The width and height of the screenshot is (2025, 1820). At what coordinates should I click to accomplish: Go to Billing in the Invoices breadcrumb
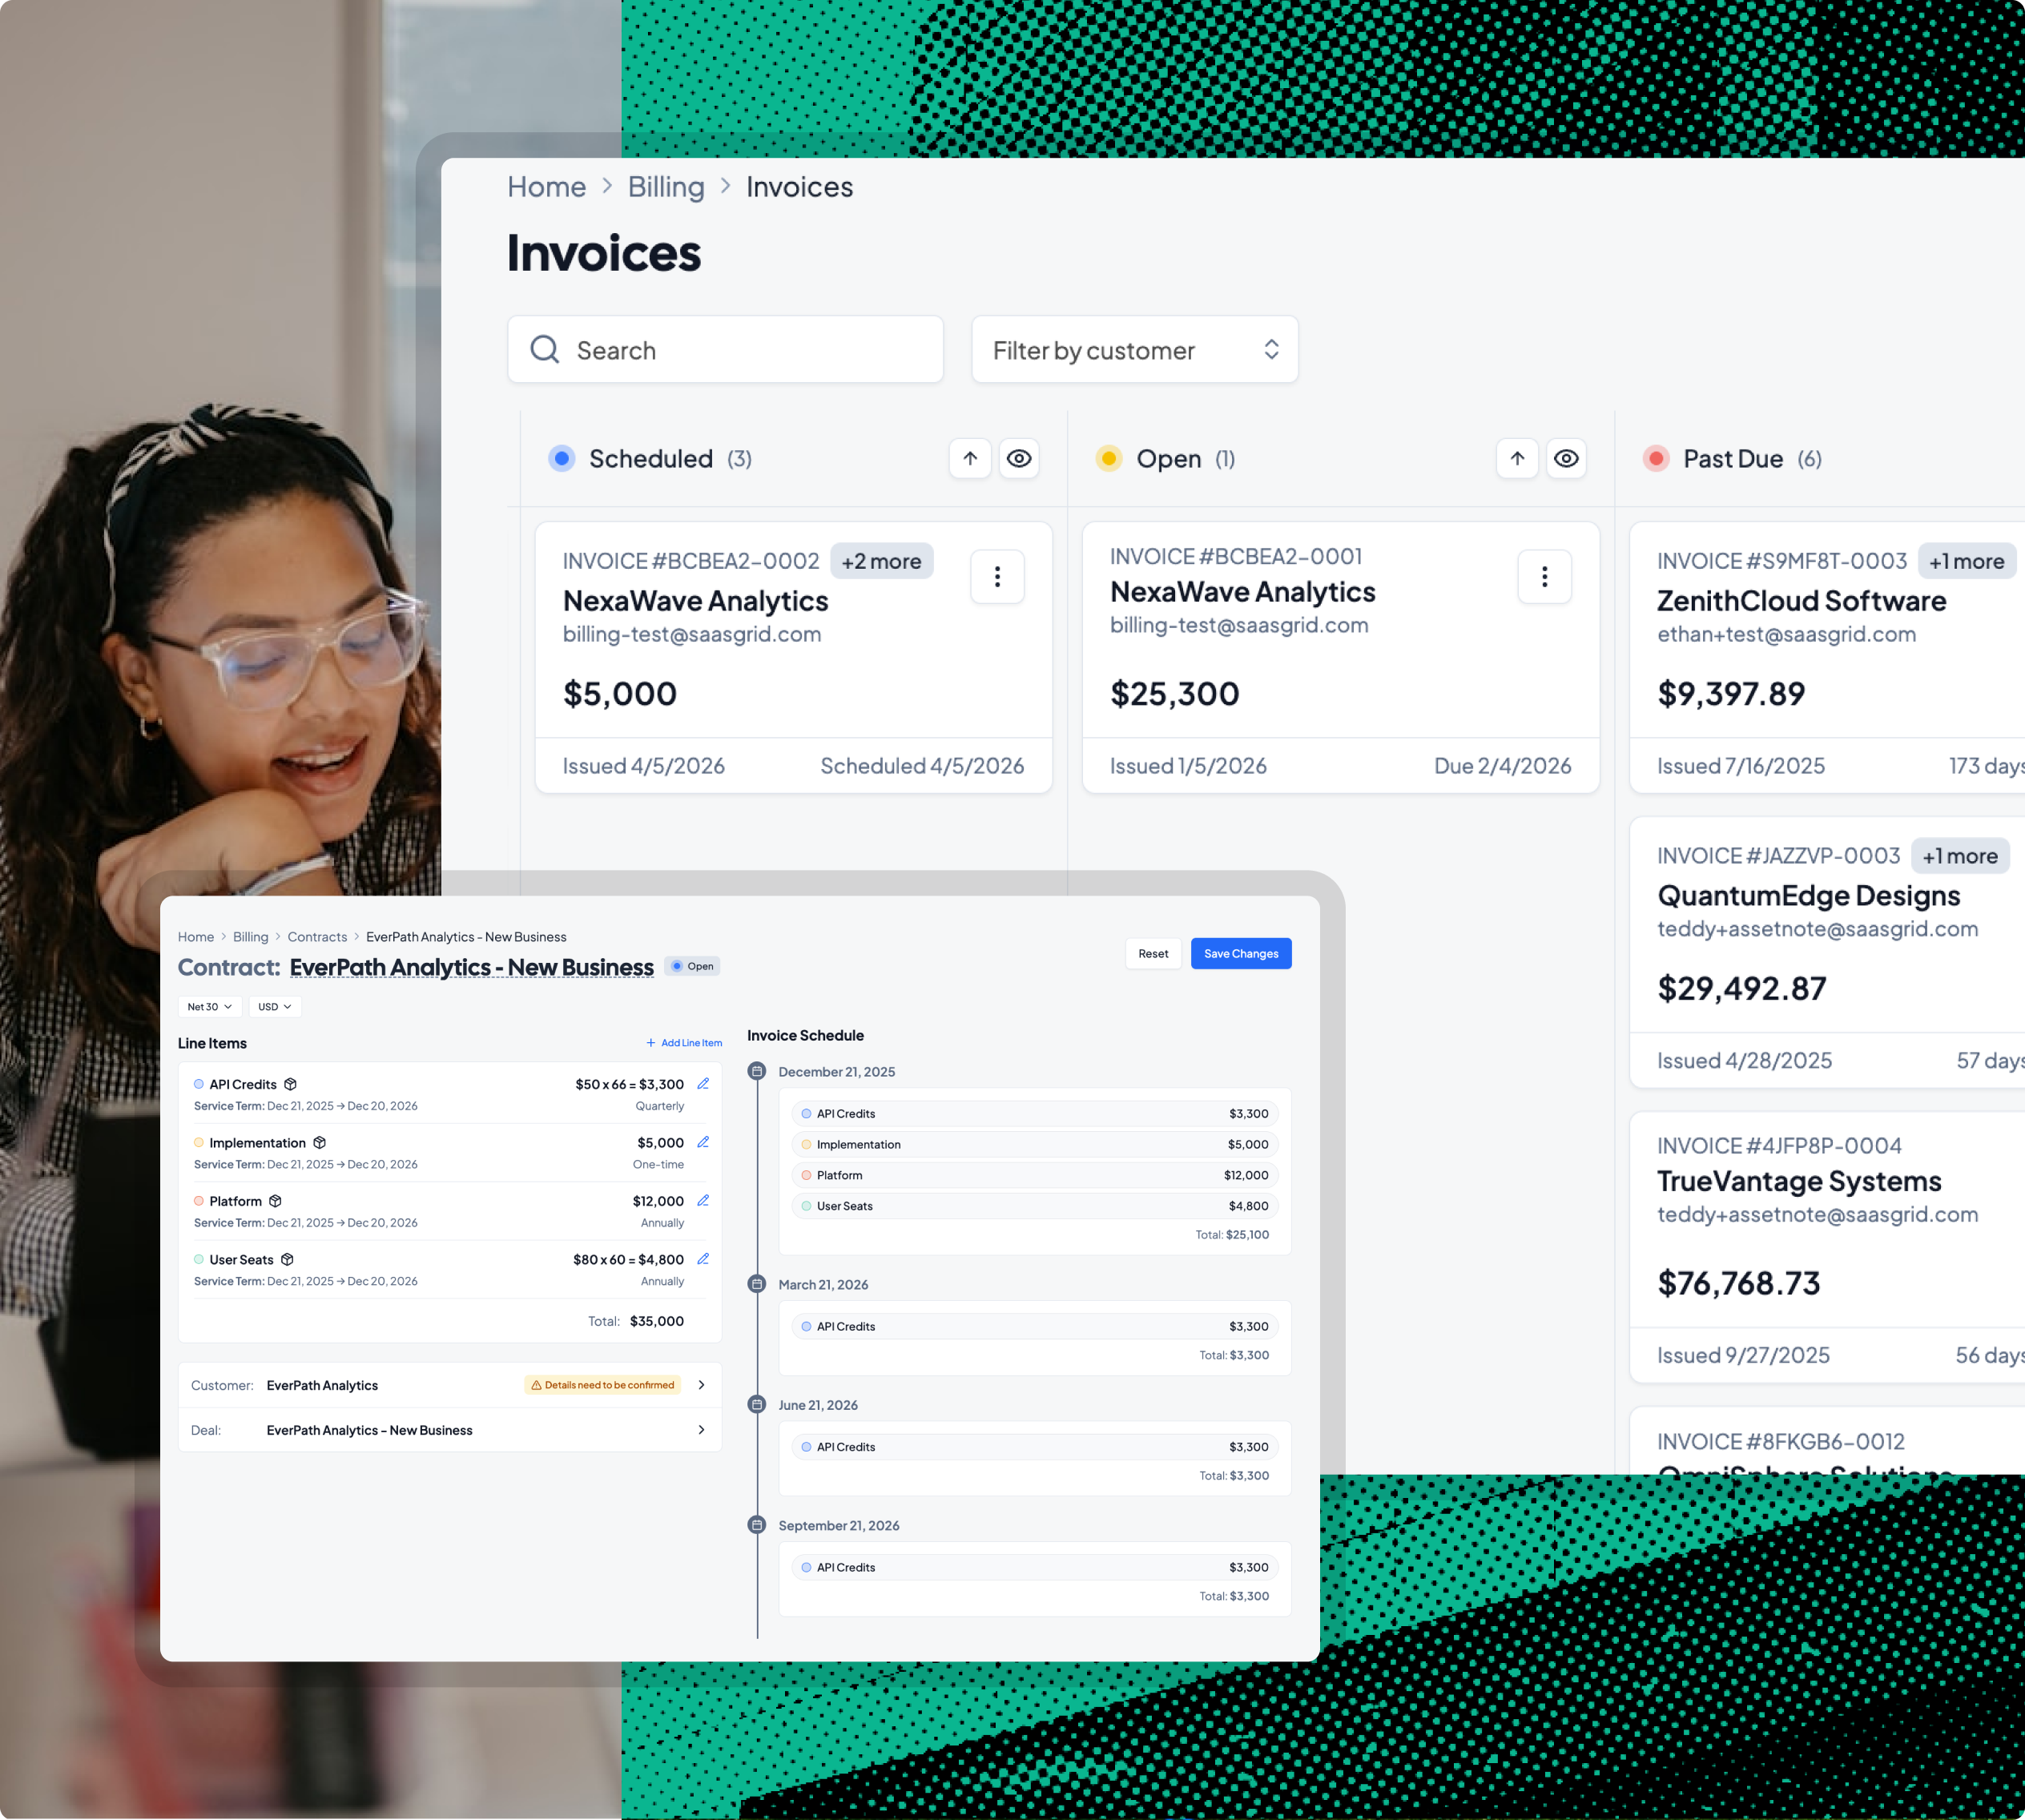[666, 187]
